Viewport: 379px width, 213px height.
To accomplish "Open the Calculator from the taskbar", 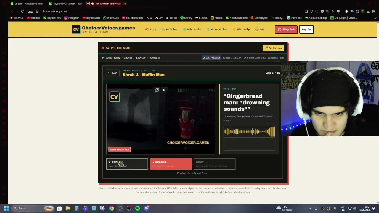I will pos(76,208).
